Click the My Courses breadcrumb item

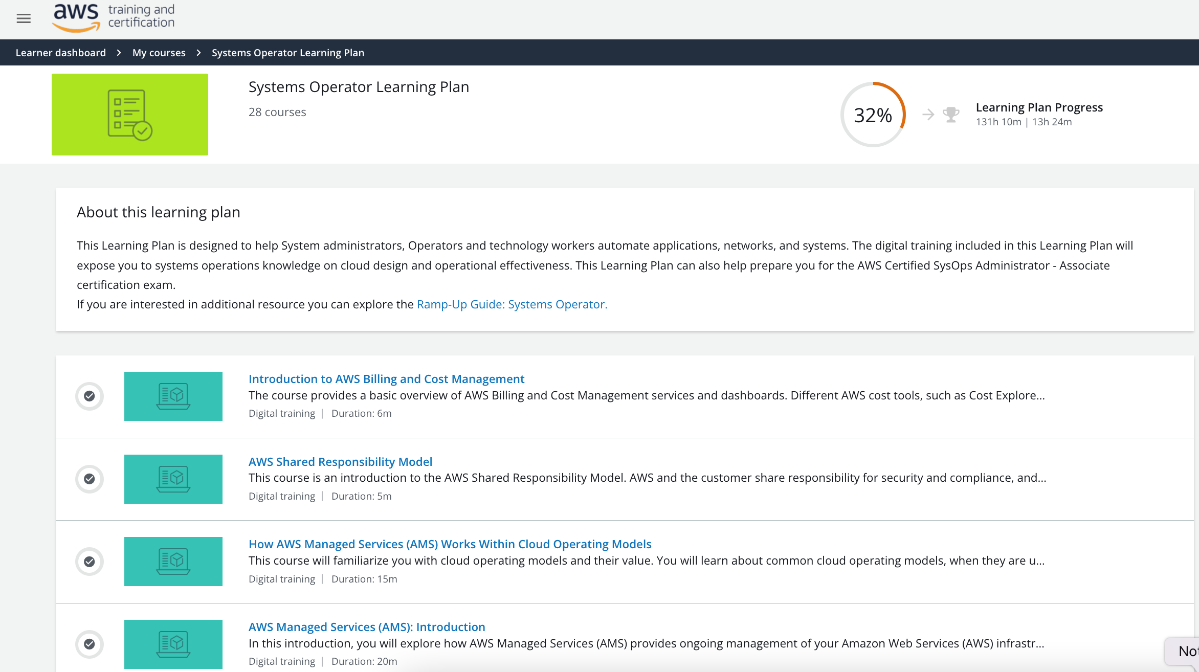point(159,52)
